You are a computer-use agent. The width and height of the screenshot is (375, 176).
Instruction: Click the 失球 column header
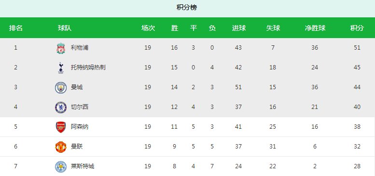pyautogui.click(x=273, y=28)
